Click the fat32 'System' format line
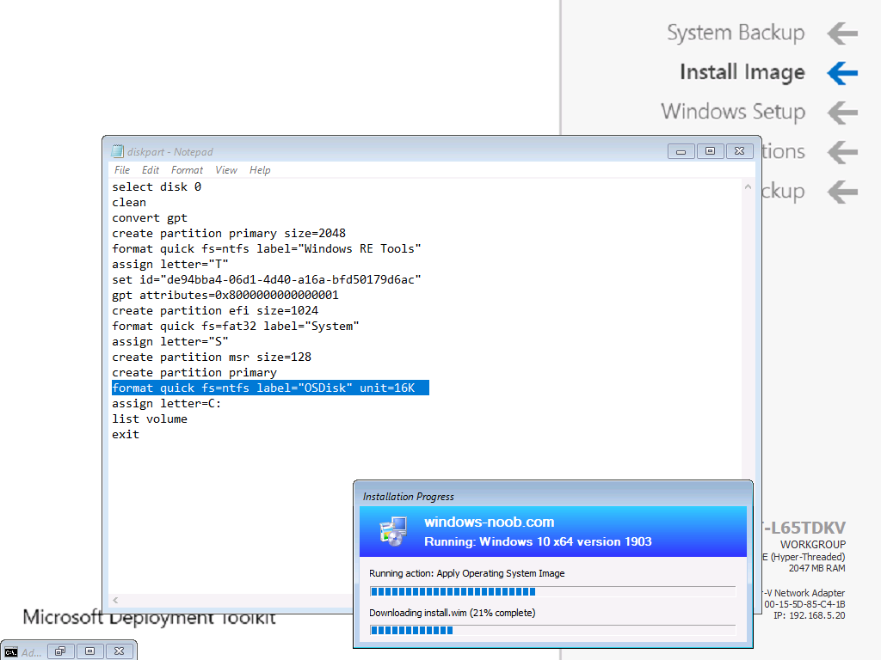Screen dimensions: 881x660 coord(236,326)
